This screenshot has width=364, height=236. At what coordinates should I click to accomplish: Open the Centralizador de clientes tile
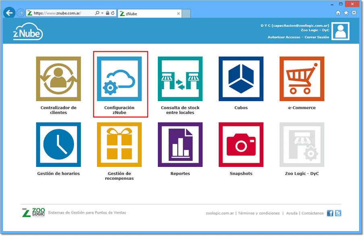[58, 79]
